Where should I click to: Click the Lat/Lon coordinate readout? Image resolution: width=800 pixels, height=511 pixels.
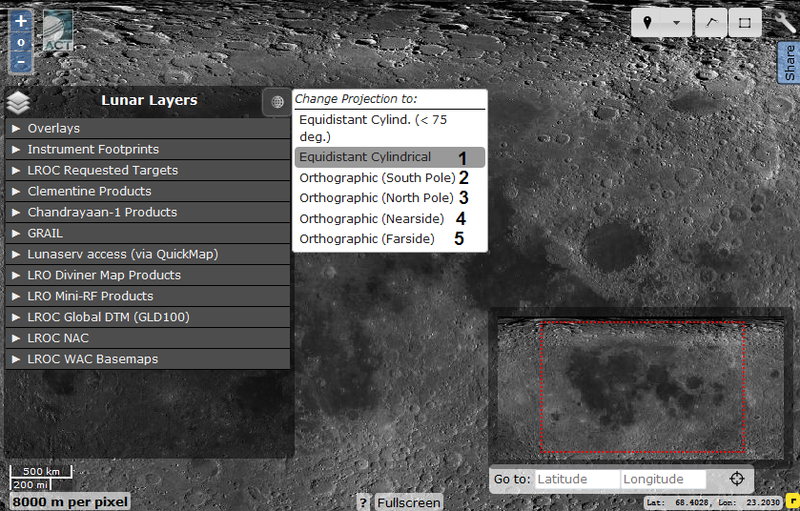pyautogui.click(x=713, y=502)
